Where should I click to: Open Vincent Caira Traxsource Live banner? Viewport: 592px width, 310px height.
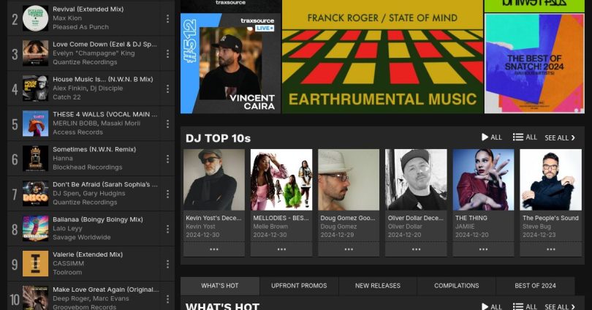coord(229,64)
